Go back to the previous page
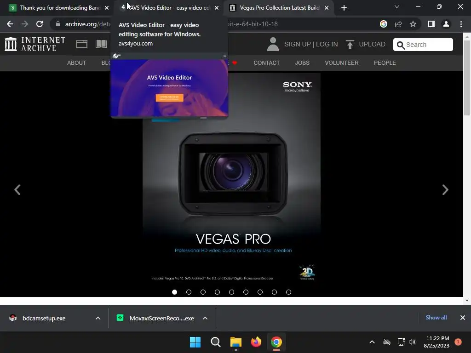Viewport: 471px width, 353px height. point(10,24)
